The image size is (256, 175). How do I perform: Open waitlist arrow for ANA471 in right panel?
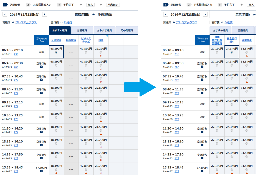pyautogui.click(x=202, y=132)
